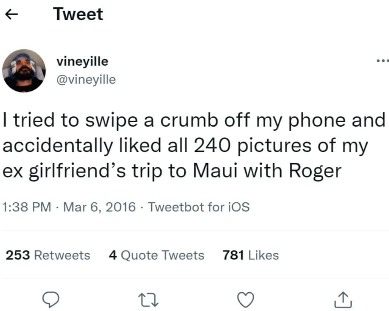Like the tweet with the heart icon
389x311 pixels.
[x=246, y=299]
